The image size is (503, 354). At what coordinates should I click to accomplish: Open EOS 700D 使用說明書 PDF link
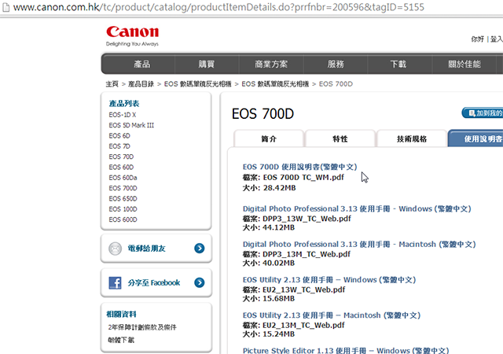(x=299, y=167)
